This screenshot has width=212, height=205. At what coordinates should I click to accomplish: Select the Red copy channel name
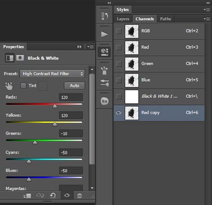tap(150, 112)
